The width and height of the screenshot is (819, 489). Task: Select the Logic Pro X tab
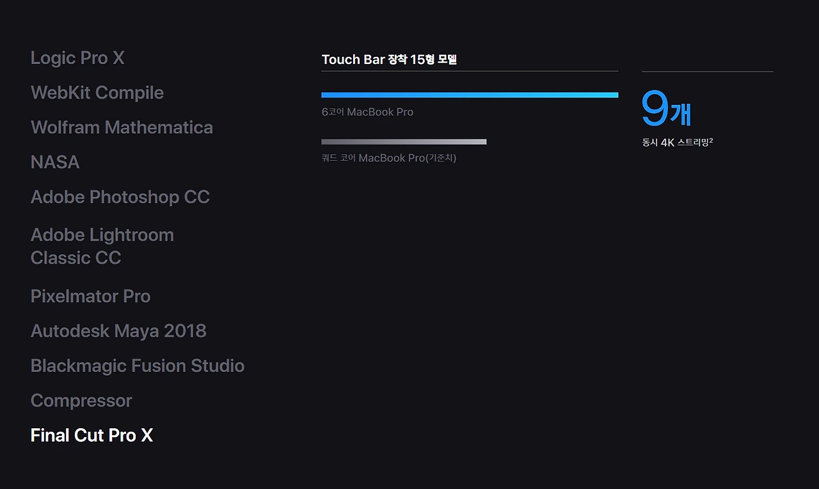[x=77, y=58]
